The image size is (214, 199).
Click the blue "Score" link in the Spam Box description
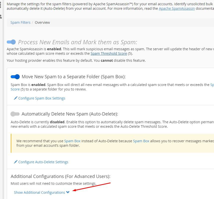pos(15,89)
